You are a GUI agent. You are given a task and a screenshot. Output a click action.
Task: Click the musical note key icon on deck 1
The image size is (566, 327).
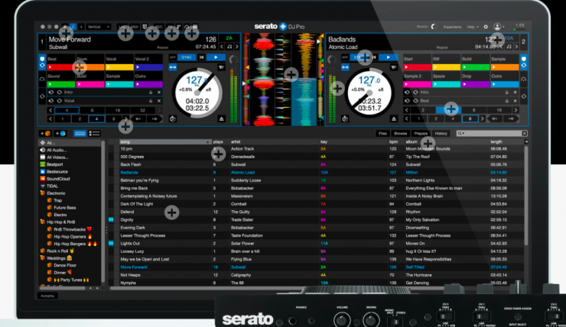point(229,47)
